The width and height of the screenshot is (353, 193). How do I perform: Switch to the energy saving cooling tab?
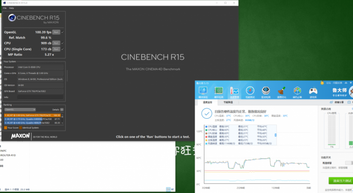tap(228, 102)
